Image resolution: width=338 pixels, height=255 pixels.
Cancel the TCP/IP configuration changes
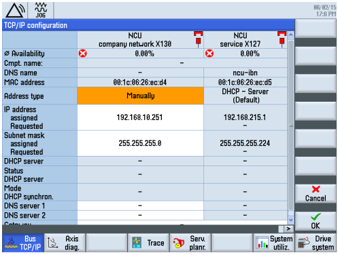pos(316,194)
